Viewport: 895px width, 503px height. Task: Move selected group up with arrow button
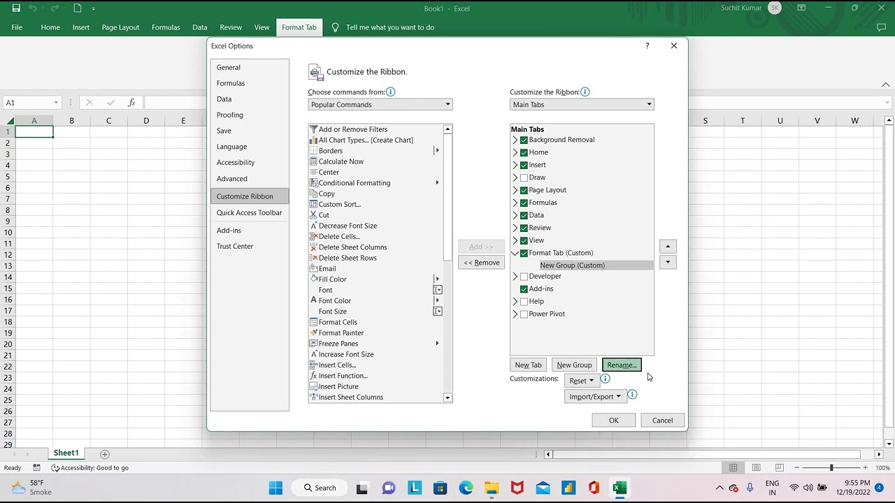(x=668, y=247)
